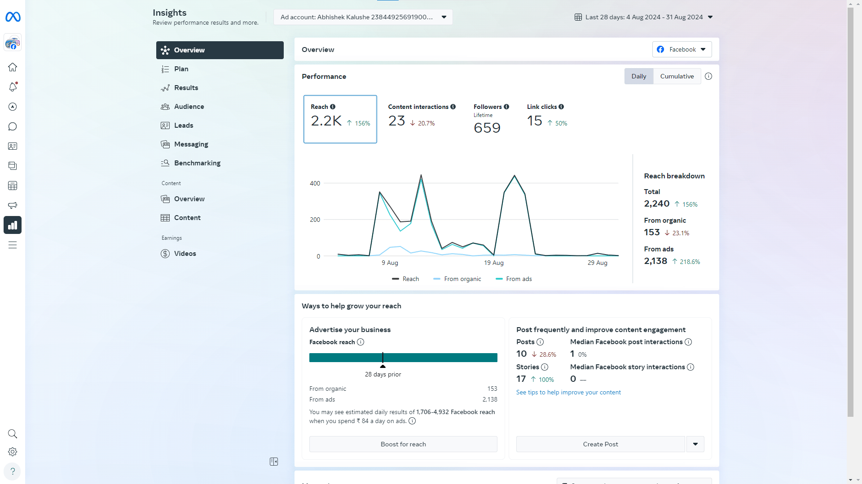Click the Followers info icon
862x484 pixels.
(506, 107)
